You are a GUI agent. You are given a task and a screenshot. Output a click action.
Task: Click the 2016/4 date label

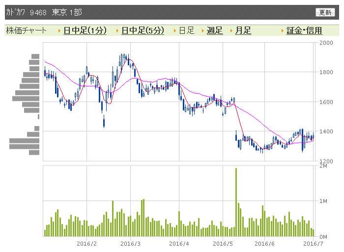(x=179, y=244)
